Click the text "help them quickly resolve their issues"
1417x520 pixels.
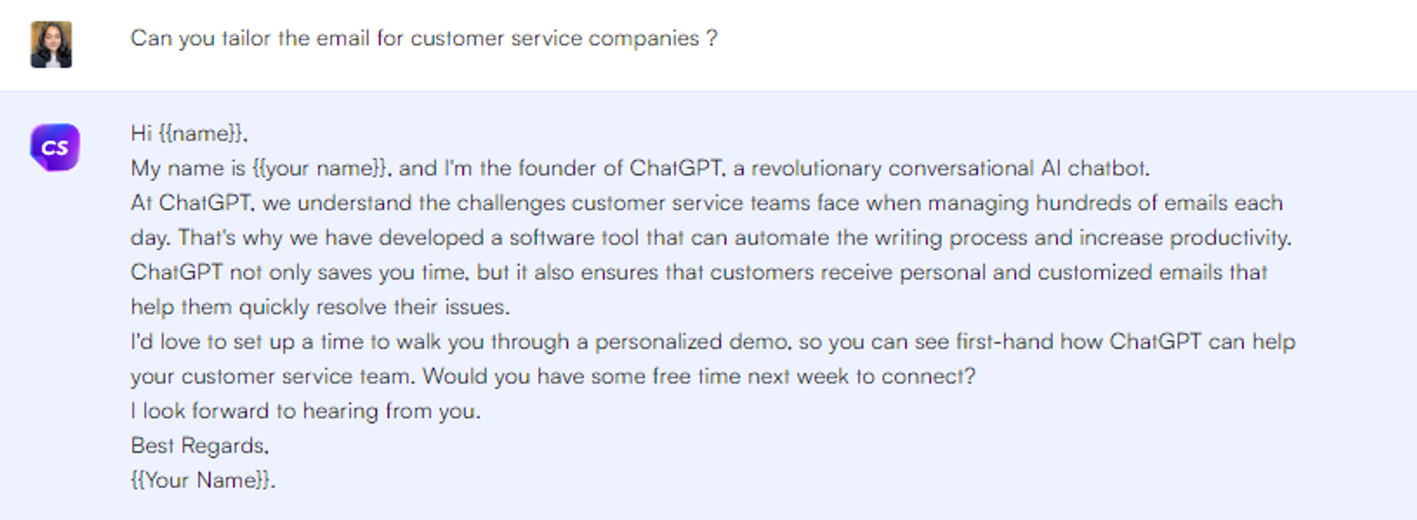pos(320,307)
